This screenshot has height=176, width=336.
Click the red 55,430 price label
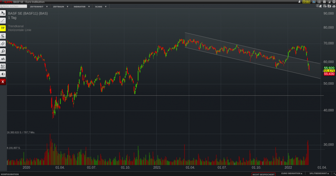click(x=329, y=74)
